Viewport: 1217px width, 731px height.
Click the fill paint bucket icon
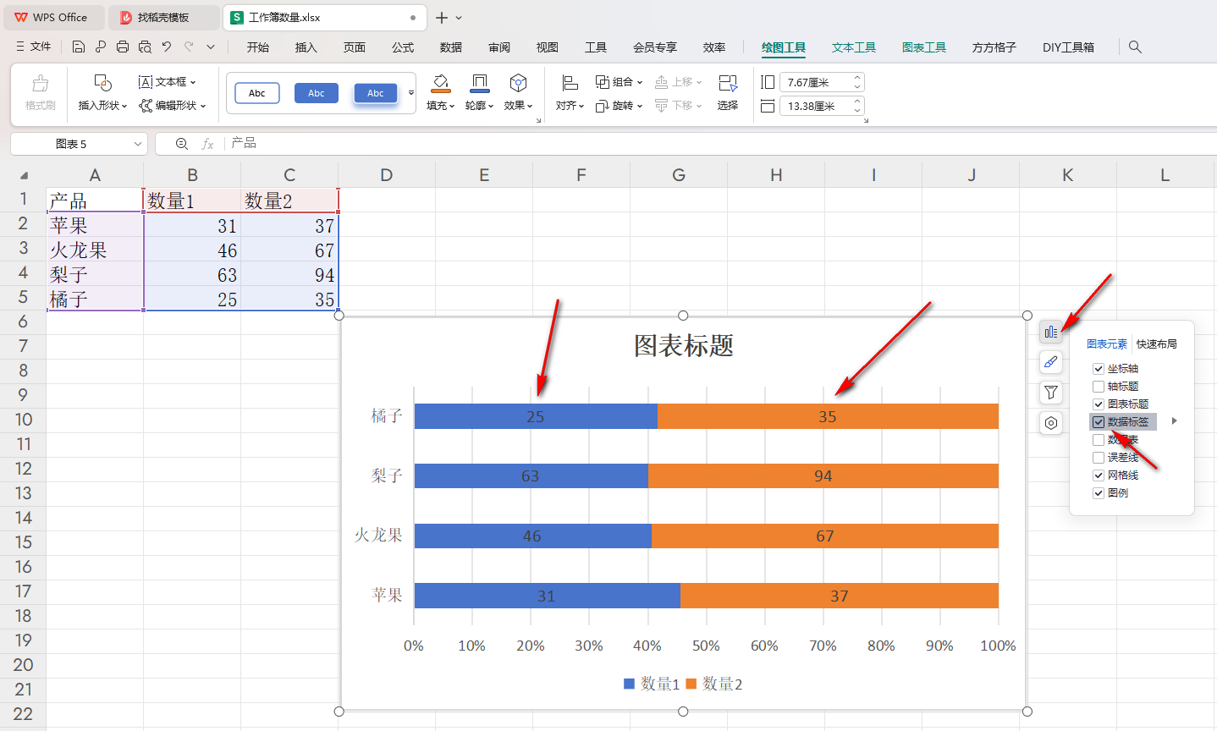pos(440,83)
